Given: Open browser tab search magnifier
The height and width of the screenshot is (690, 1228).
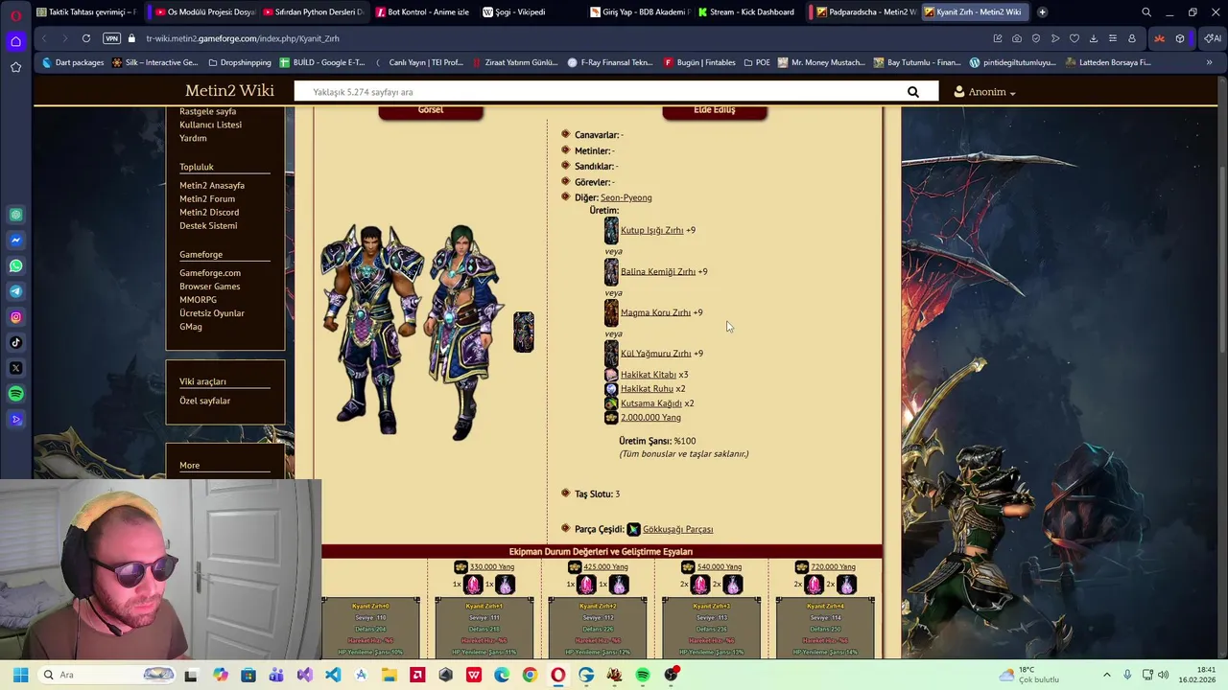Looking at the screenshot, I should [x=1146, y=12].
